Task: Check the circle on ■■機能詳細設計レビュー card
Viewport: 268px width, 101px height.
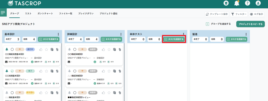Action: 75,93
